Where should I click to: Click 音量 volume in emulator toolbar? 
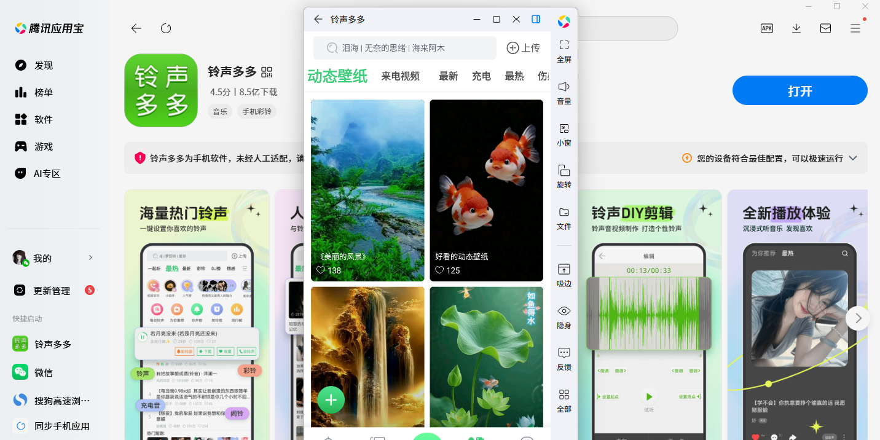(564, 93)
